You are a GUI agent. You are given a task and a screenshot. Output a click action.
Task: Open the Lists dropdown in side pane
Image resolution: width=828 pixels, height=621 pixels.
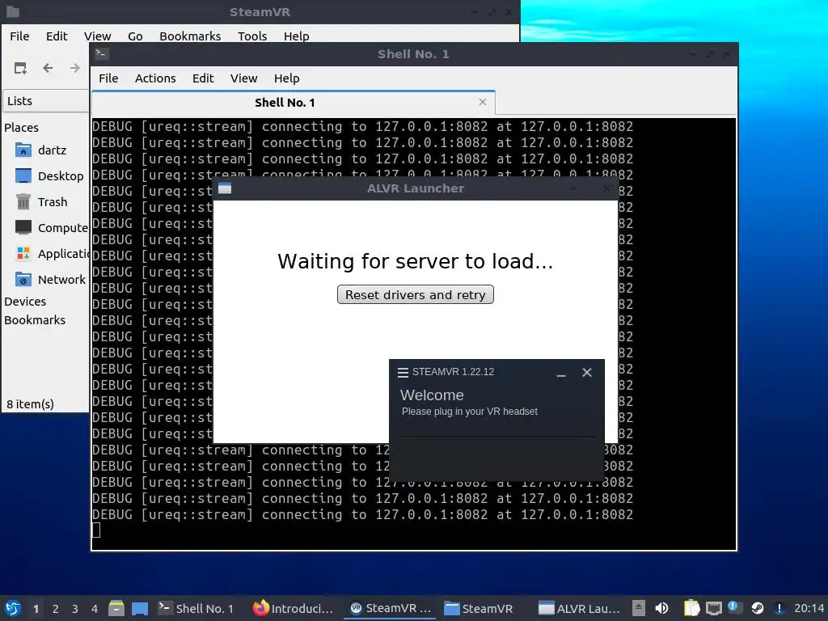point(46,101)
